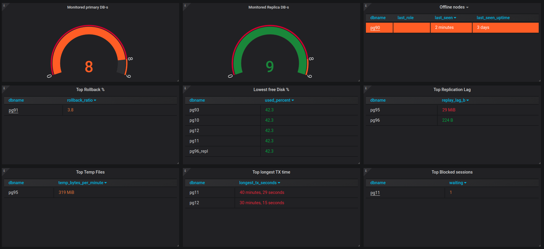Viewport: 544px width, 249px height.
Task: Click info icon on Monitored primary DB-s panel
Action: 4,6
